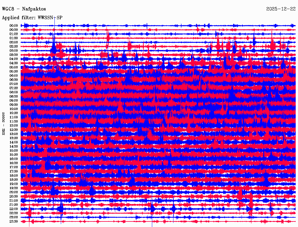Select the 10:30 time label
Viewport: 298px width, 227px height.
coord(14,113)
